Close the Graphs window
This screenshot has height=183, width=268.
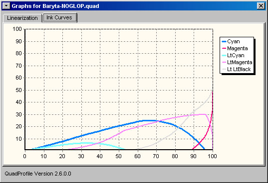[261, 6]
